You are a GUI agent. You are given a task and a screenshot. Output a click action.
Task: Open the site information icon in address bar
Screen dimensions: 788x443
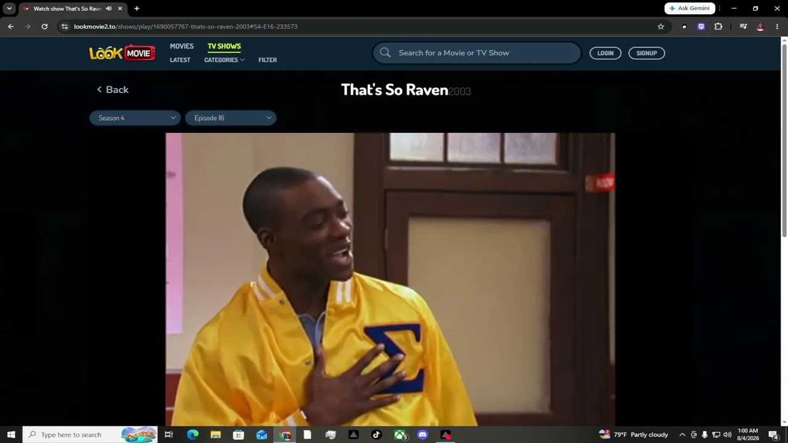65,26
